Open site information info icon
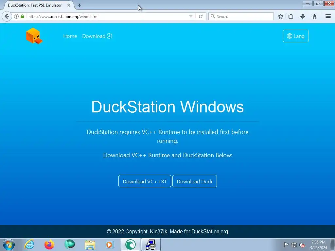Screen dimensions: 335x251 click(16, 16)
